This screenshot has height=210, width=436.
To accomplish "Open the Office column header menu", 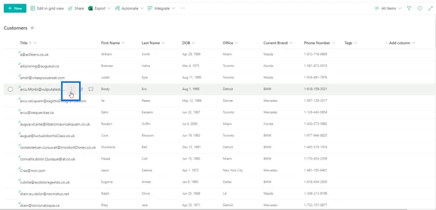I will click(x=231, y=43).
